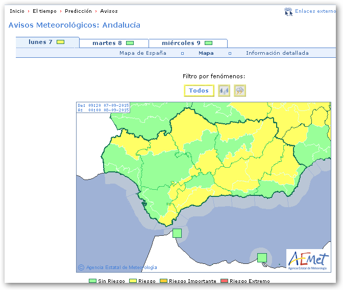Click the Ceuta green square marker
The height and width of the screenshot is (290, 343).
tap(177, 233)
